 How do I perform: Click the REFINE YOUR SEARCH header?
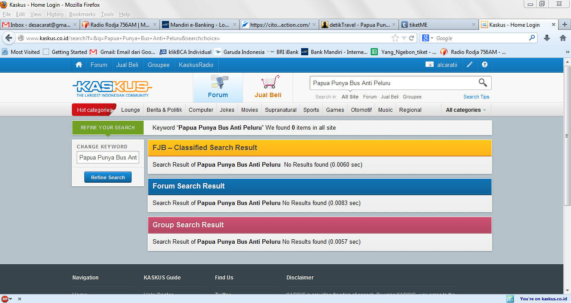[108, 127]
